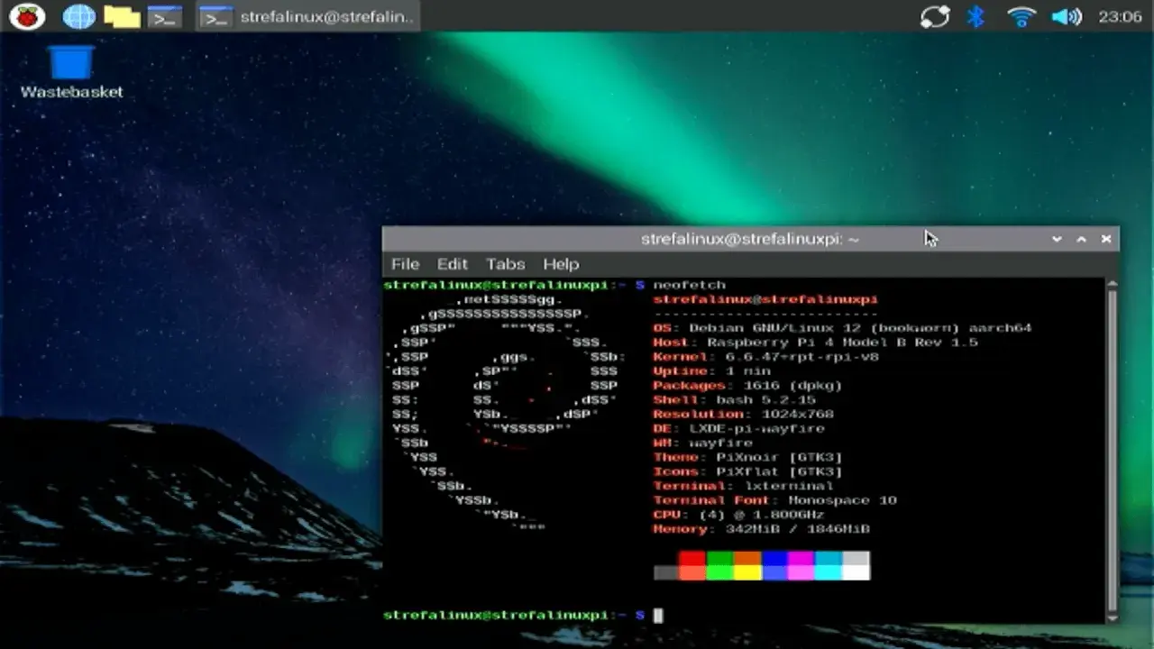The width and height of the screenshot is (1154, 649).
Task: Maximize the terminal window
Action: [1081, 239]
